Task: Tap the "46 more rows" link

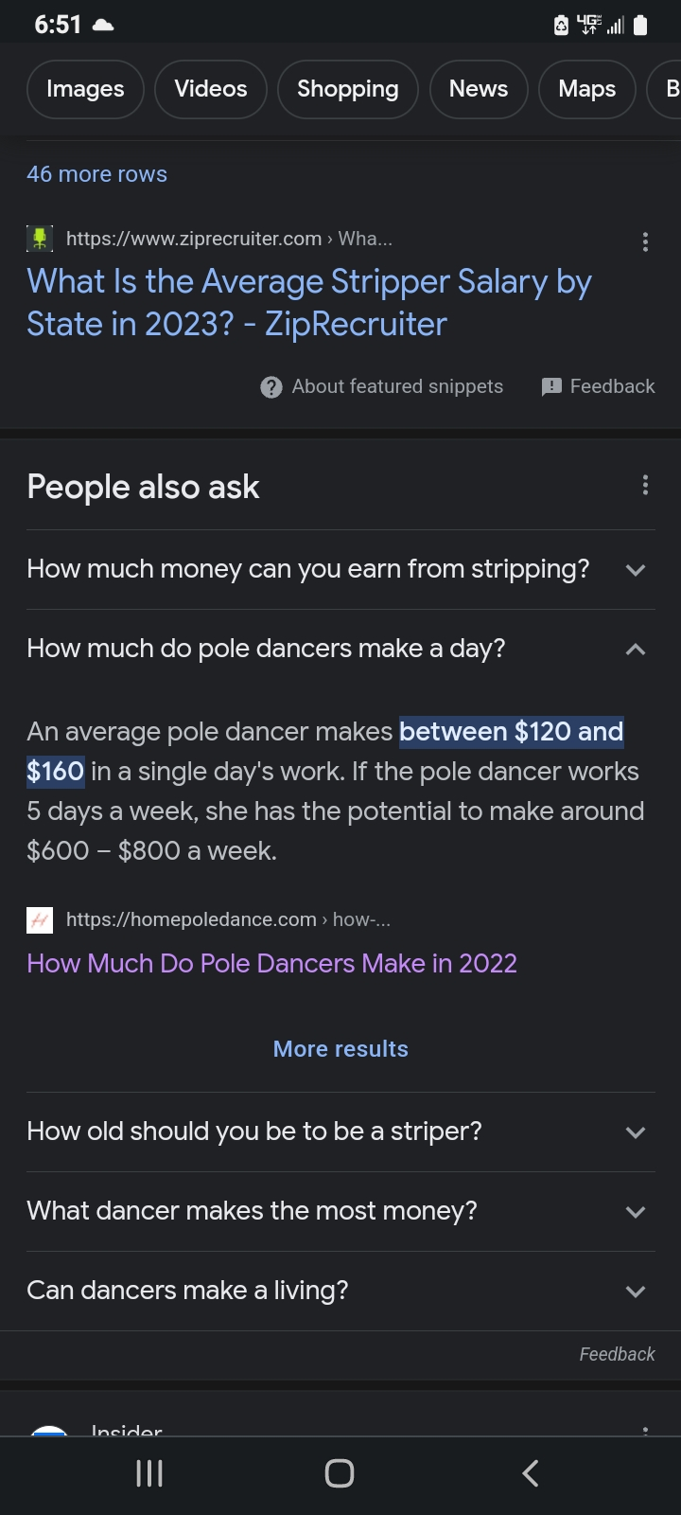Action: coord(96,174)
